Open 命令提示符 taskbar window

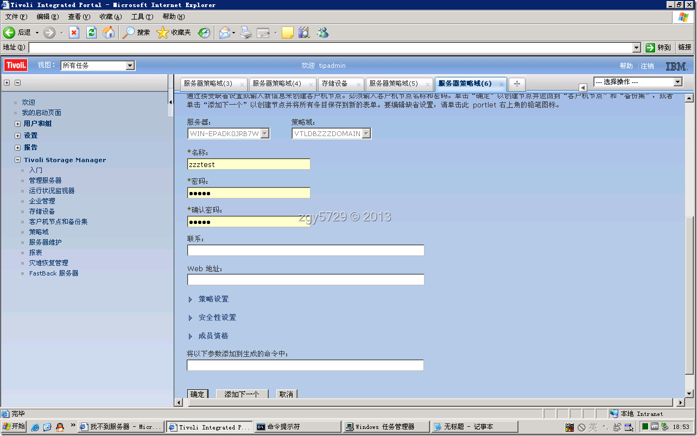click(x=297, y=427)
